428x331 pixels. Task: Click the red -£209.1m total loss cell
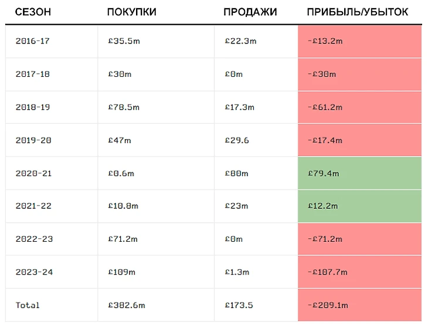359,305
